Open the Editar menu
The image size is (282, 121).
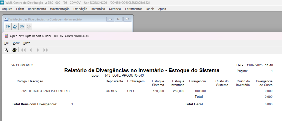pos(20,9)
